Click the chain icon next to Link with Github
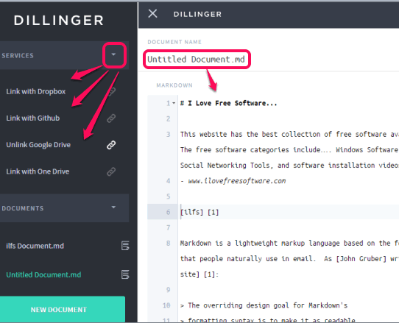The height and width of the screenshot is (323, 399). pos(111,118)
